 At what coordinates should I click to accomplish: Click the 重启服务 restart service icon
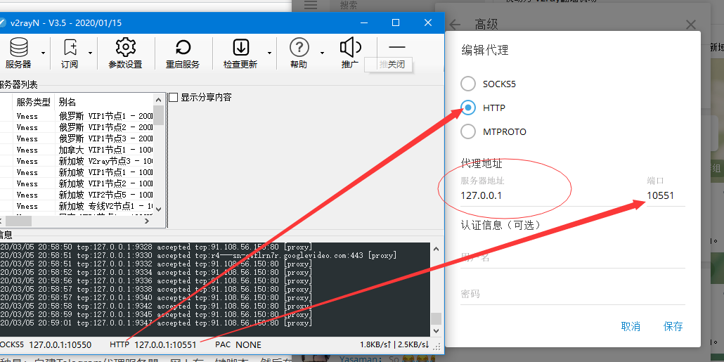click(183, 53)
